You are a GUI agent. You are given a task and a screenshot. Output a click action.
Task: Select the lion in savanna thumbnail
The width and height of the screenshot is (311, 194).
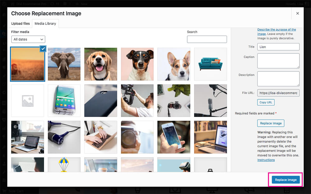click(x=28, y=64)
